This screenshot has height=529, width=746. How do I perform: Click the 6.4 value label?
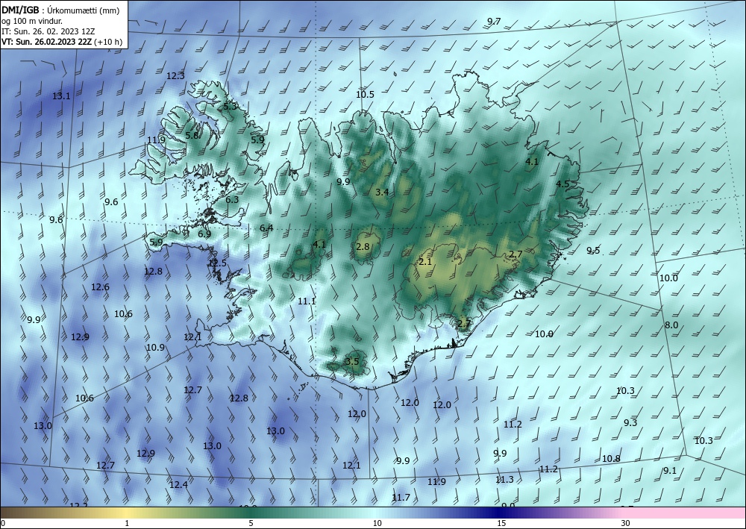click(266, 228)
